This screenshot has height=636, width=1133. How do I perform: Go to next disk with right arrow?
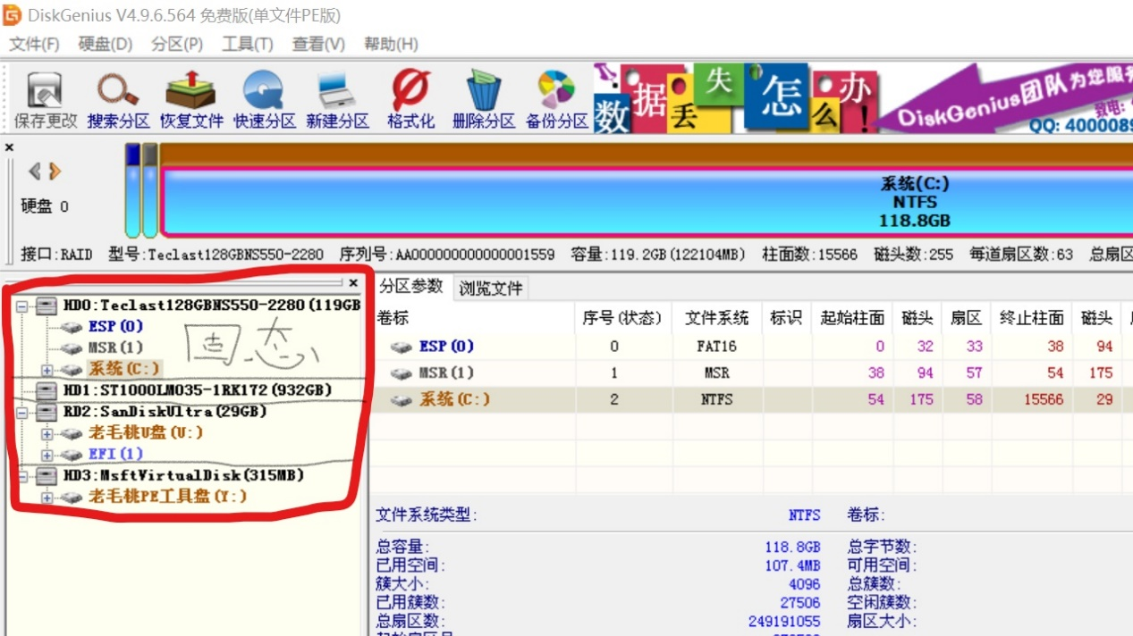55,171
